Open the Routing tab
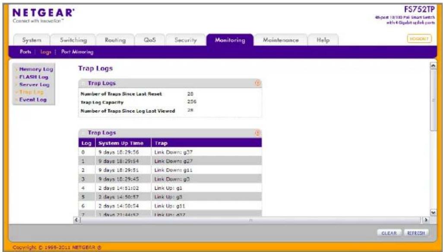The width and height of the screenshot is (443, 252). (x=115, y=40)
